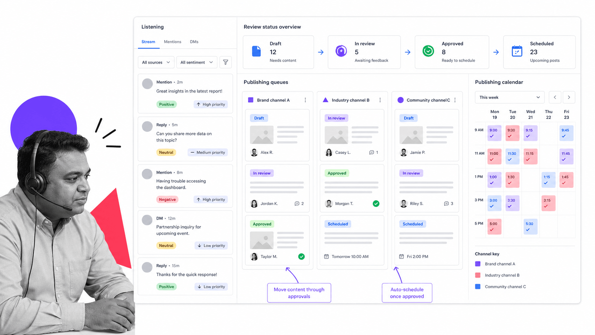
Task: Switch to the DMs tab
Action: [x=194, y=42]
